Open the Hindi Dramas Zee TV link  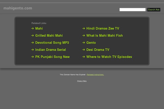click(103, 28)
